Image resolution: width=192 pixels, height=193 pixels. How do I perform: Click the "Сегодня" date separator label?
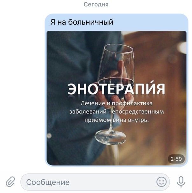click(x=96, y=4)
